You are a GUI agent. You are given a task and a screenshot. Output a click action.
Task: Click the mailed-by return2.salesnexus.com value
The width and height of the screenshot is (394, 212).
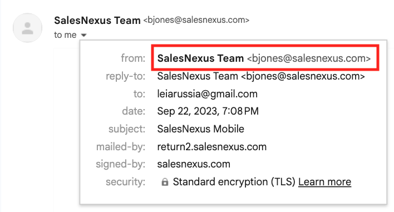click(x=212, y=147)
